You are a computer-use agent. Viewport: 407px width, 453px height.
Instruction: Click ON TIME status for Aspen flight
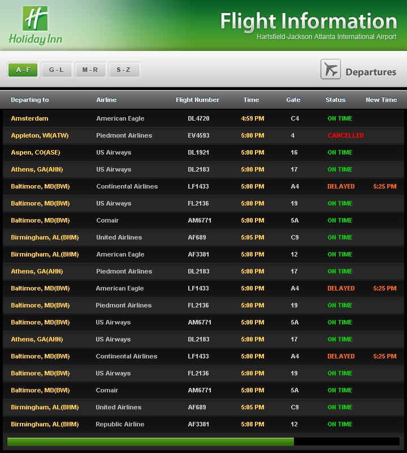(x=340, y=152)
